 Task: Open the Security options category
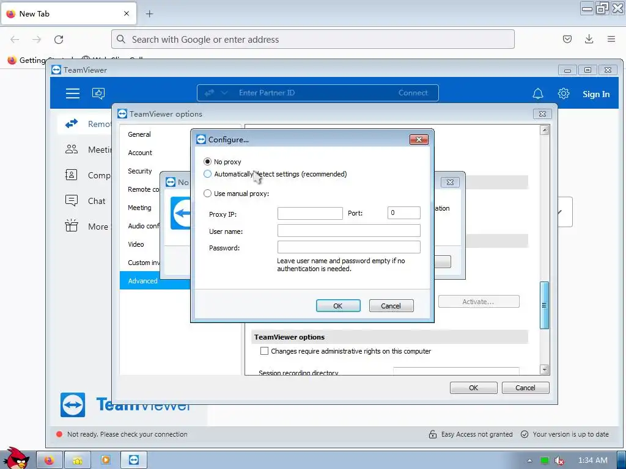[140, 171]
